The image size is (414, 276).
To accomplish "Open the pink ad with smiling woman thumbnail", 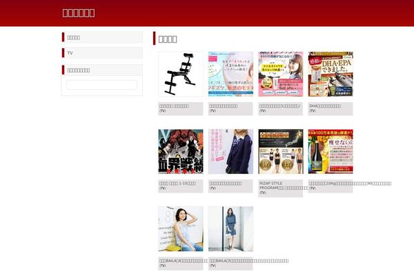I will pyautogui.click(x=281, y=74).
